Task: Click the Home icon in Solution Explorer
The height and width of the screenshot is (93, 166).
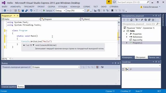Action: tap(132, 20)
